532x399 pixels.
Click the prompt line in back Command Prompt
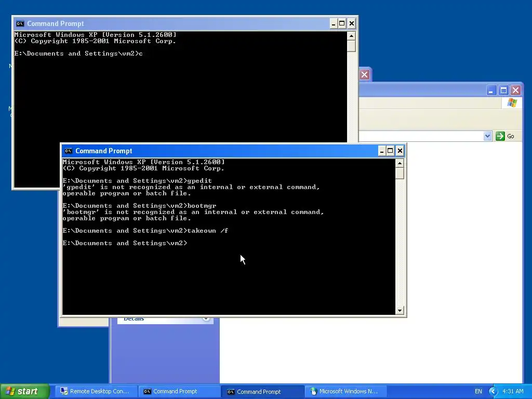pyautogui.click(x=78, y=54)
